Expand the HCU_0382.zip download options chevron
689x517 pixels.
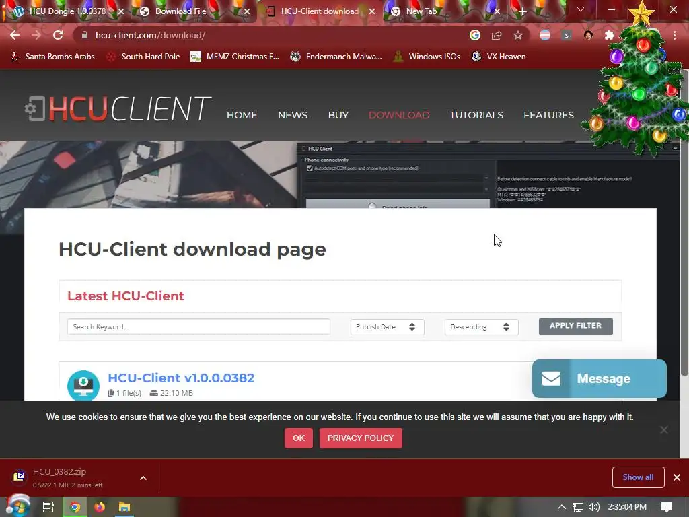(143, 478)
